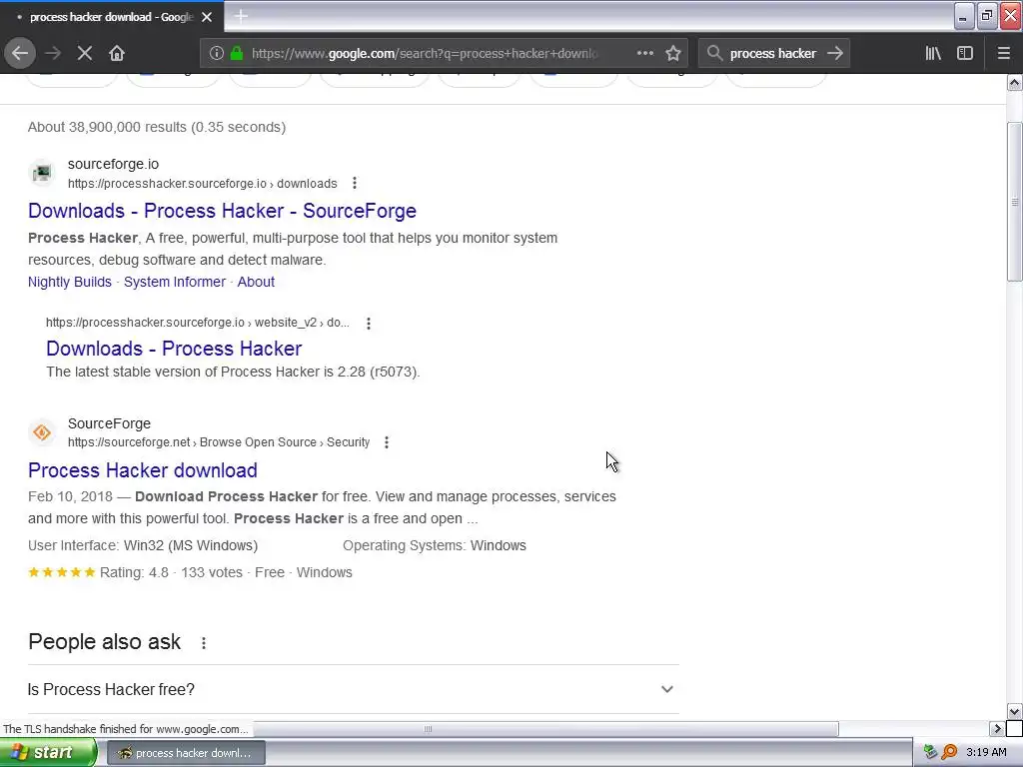Open the Nightly Builds sitelink
The width and height of the screenshot is (1023, 767).
(x=70, y=282)
